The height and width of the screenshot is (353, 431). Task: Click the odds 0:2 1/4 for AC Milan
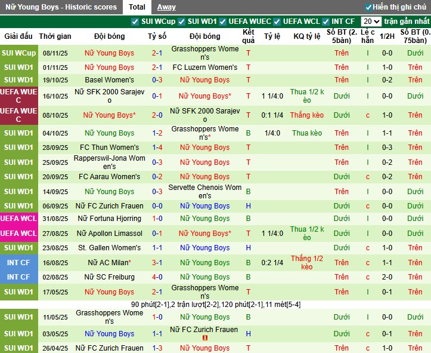[x=272, y=262]
